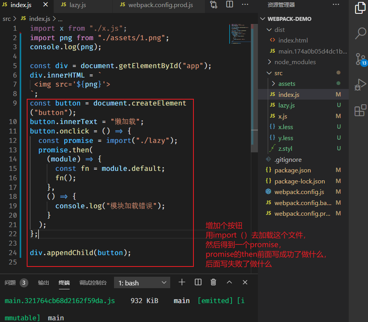
Task: Click terminal output 'main.321764cb68d2162f59da.js'
Action: point(60,301)
